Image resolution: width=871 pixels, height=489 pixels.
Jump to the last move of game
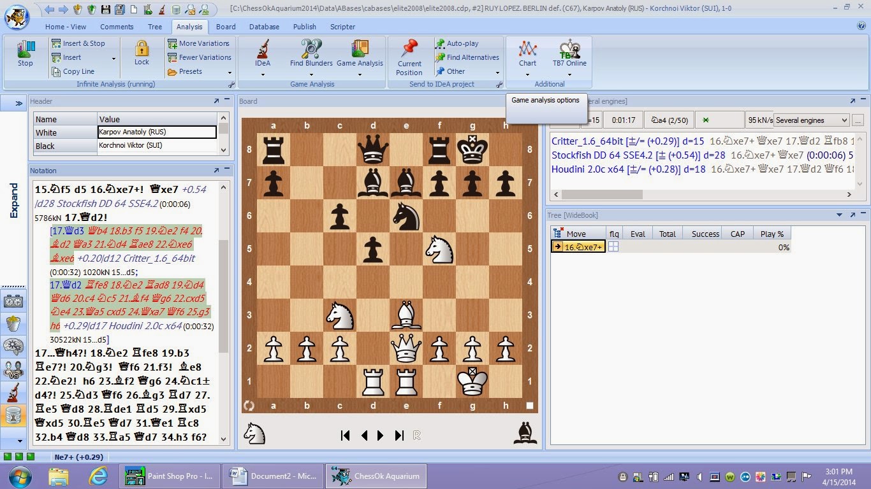(x=400, y=436)
